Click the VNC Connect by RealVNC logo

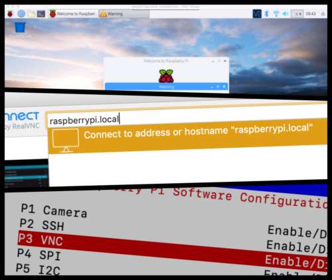[x=22, y=121]
